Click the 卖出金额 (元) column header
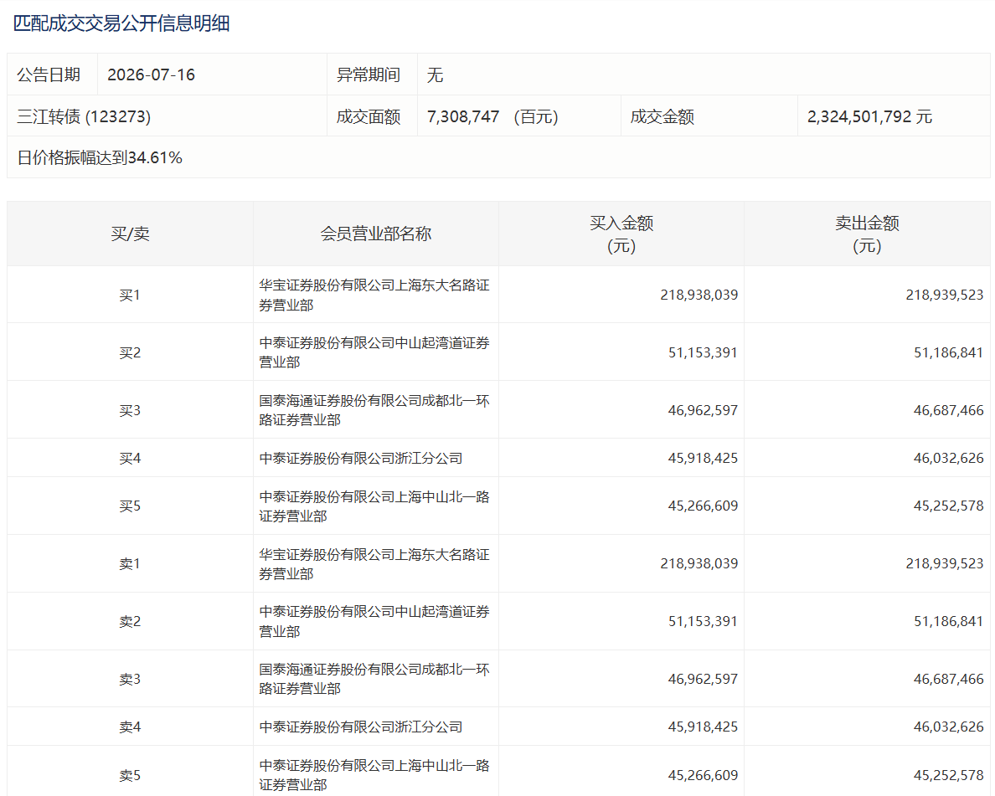 pos(867,234)
